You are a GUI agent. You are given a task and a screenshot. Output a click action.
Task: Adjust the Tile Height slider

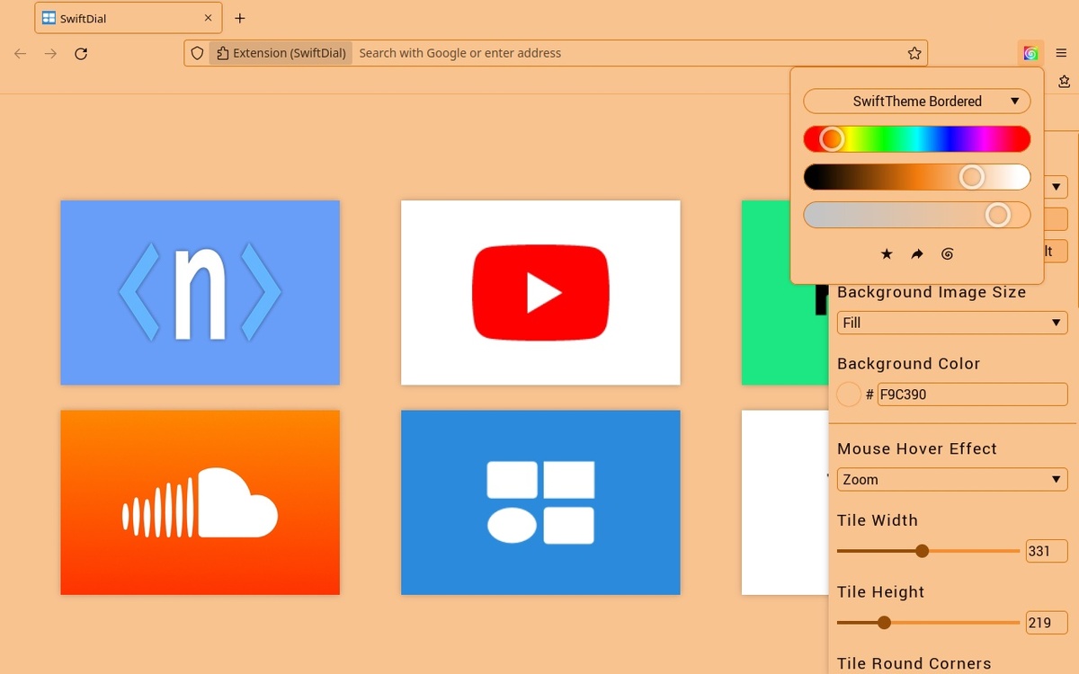click(928, 623)
